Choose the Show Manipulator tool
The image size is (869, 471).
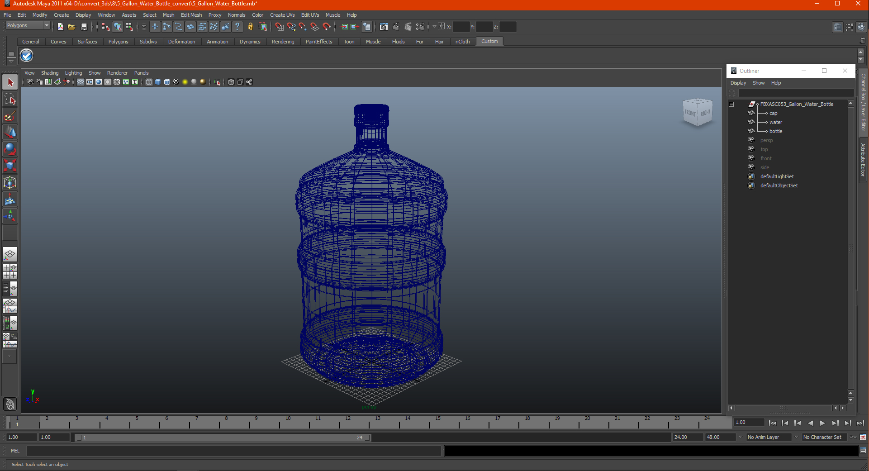coord(10,216)
